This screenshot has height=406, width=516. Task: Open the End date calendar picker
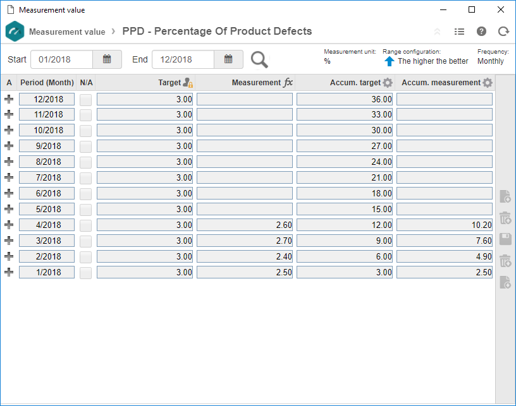click(x=228, y=59)
